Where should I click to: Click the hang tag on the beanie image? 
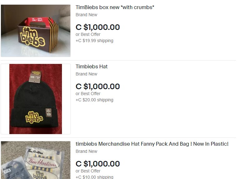pyautogui.click(x=35, y=76)
